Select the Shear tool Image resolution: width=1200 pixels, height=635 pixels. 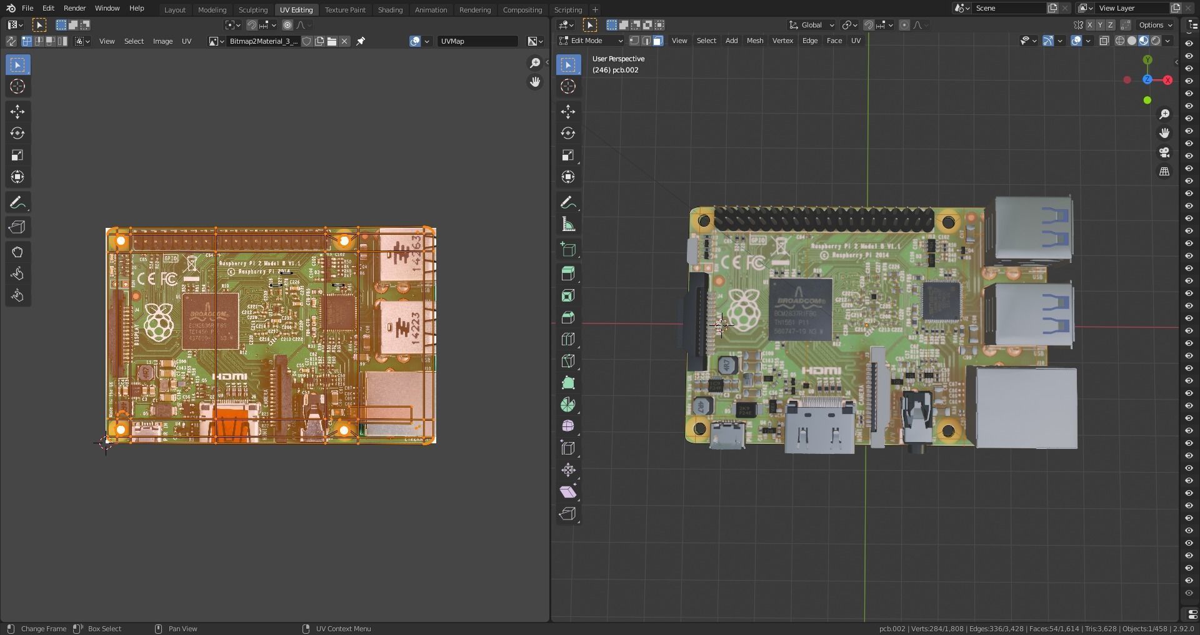coord(568,492)
